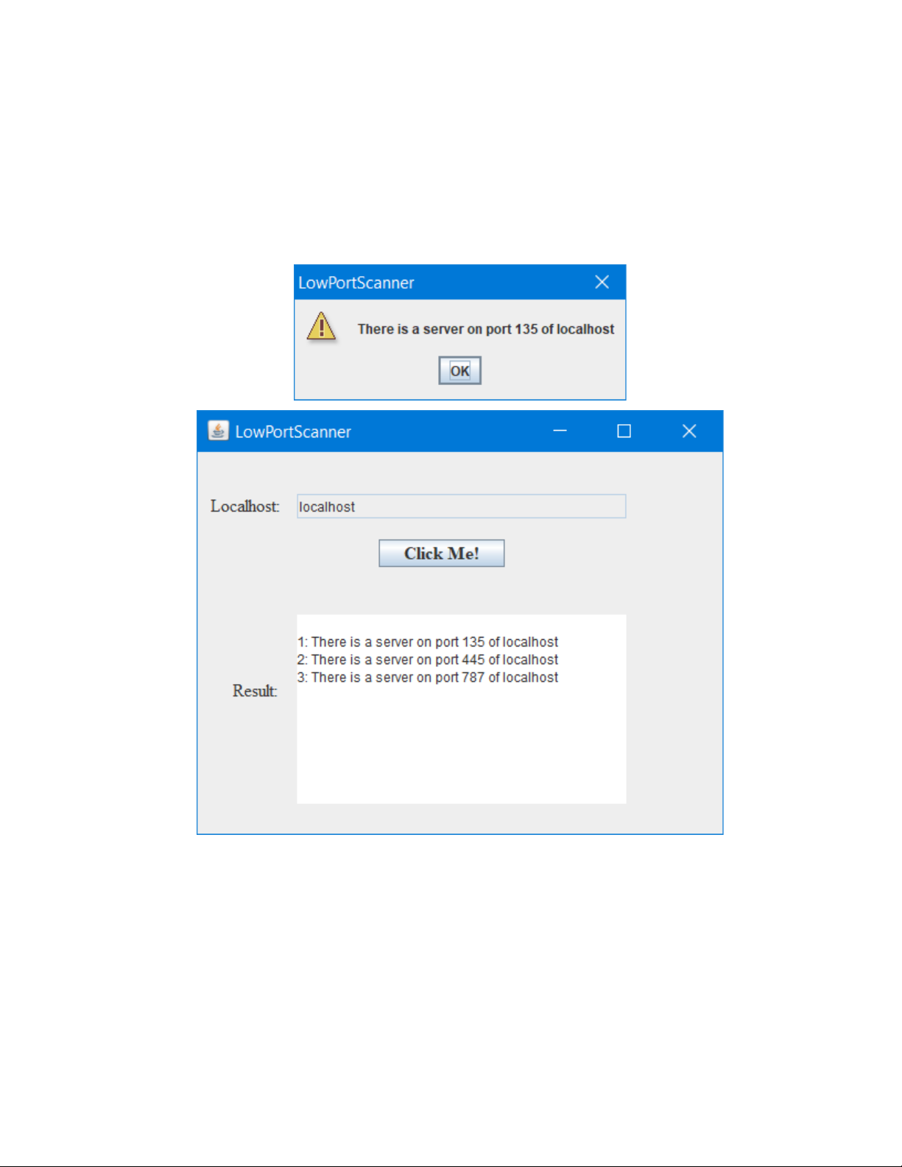The image size is (902, 1167).
Task: Click the OK button in the dialog
Action: 459,370
